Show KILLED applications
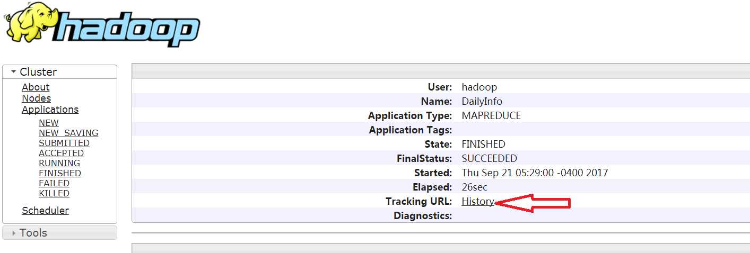The image size is (750, 253). coord(54,193)
